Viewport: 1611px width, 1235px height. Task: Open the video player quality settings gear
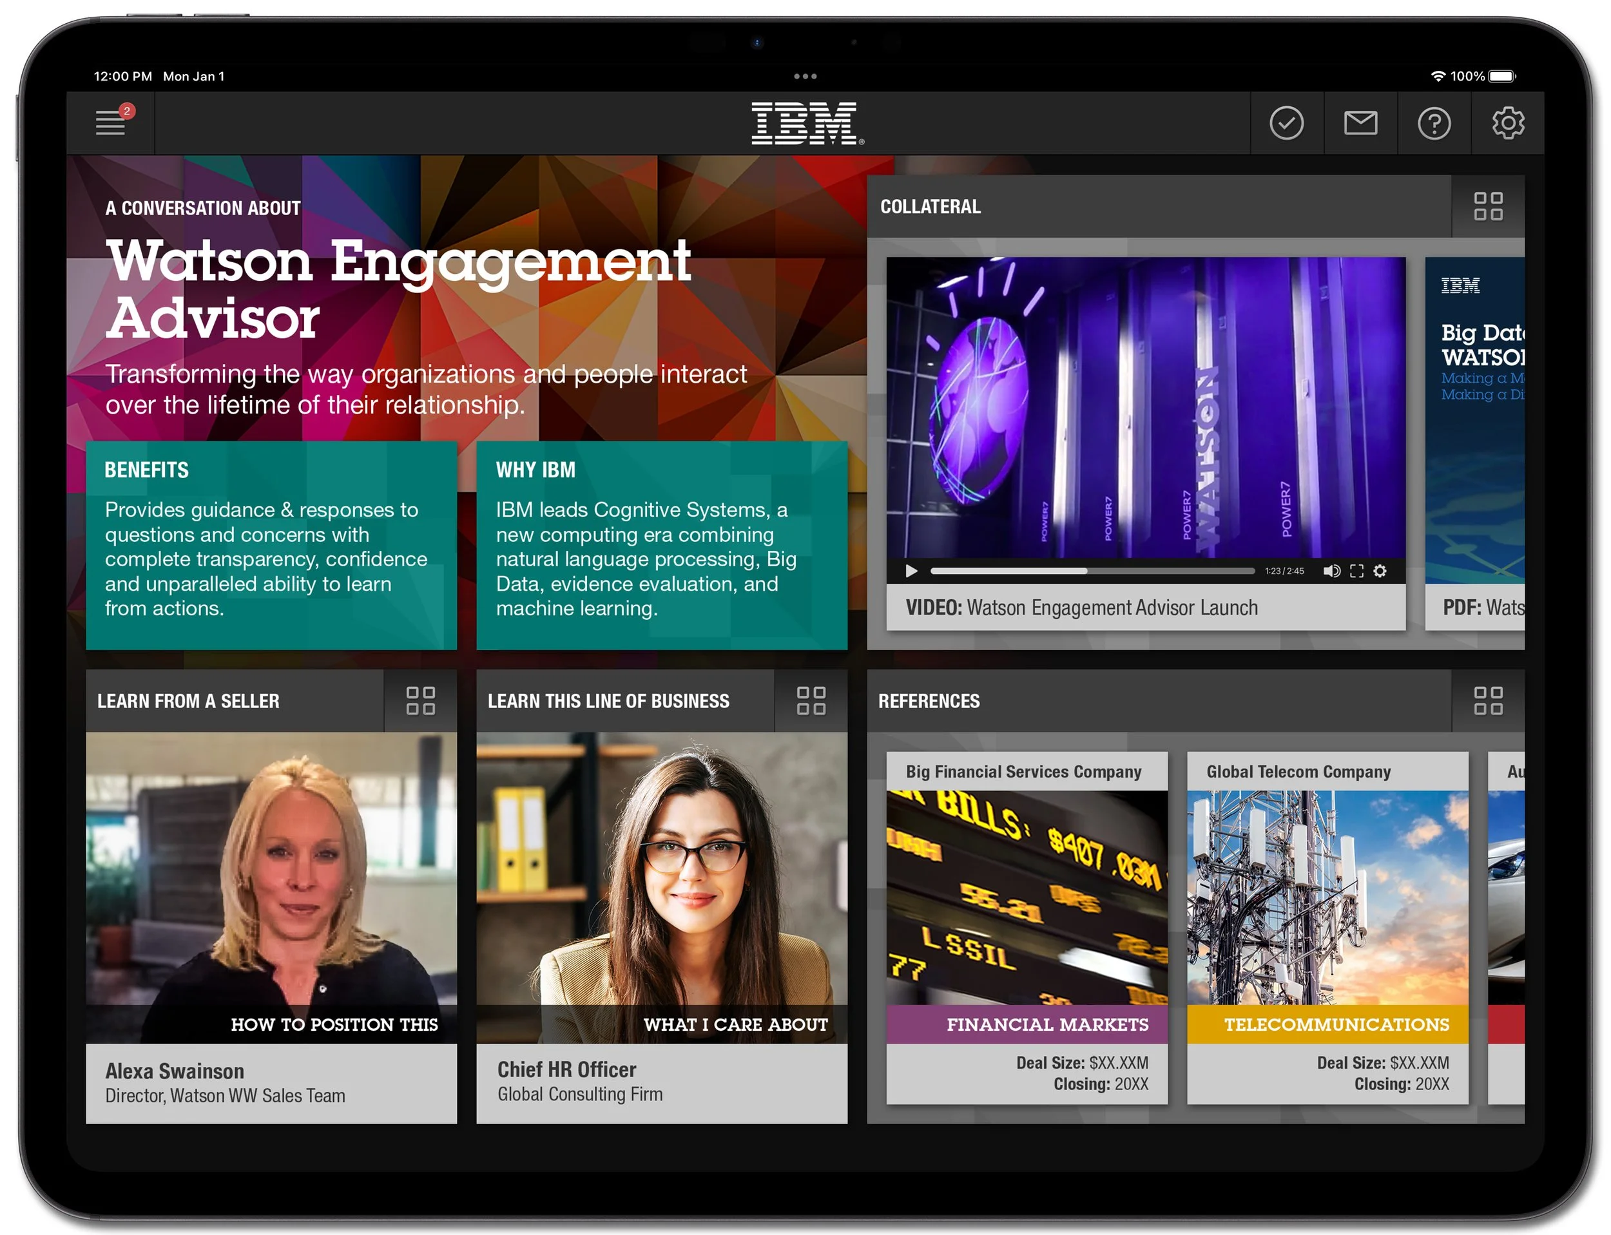[x=1380, y=571]
